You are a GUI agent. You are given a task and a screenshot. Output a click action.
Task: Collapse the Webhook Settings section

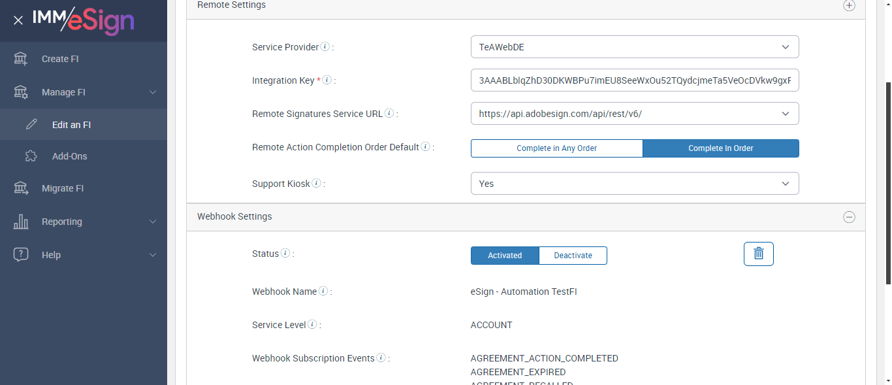(x=849, y=217)
